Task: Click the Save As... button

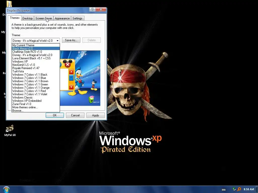Action: click(71, 40)
